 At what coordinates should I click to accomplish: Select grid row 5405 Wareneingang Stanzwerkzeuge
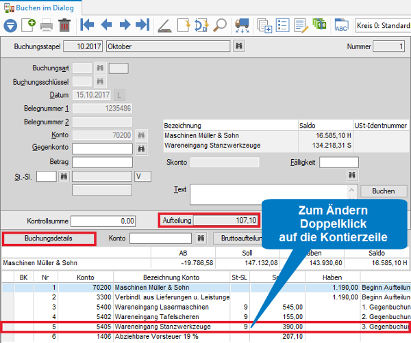tap(206, 327)
